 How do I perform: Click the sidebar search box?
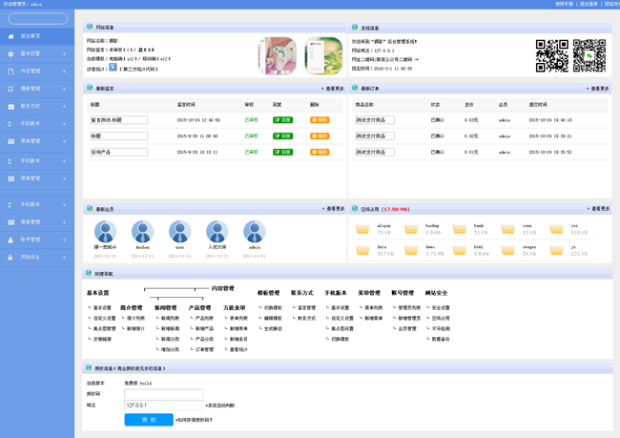tap(38, 19)
